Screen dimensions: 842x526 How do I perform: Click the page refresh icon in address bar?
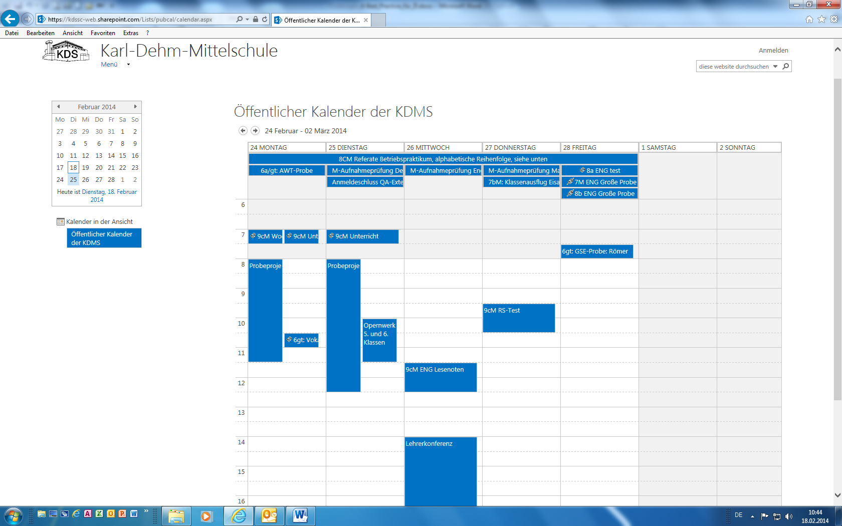[x=265, y=20]
